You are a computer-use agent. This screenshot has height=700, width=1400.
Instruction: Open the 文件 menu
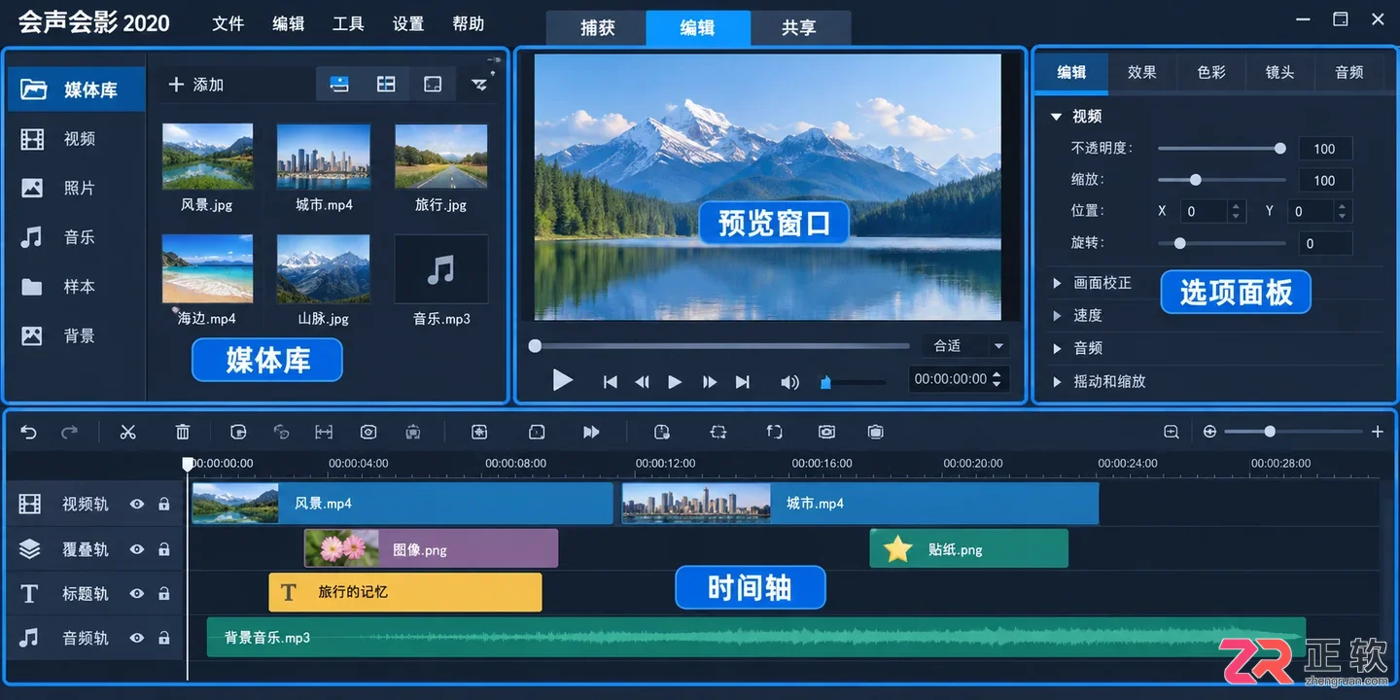coord(227,23)
